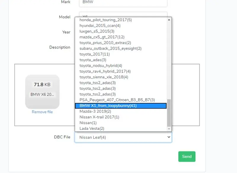Select Lada Vesta(2) in the list
237x173 pixels.
(x=121, y=129)
